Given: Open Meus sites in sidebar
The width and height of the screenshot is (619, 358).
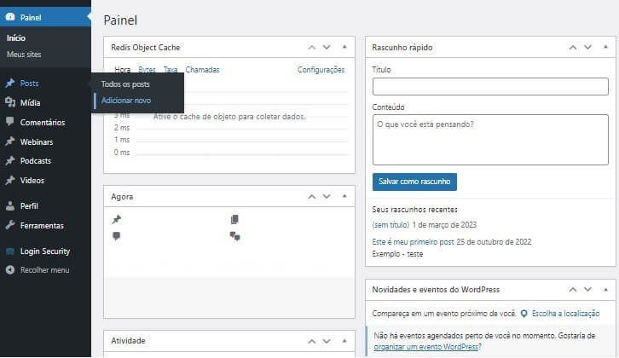Looking at the screenshot, I should 24,54.
